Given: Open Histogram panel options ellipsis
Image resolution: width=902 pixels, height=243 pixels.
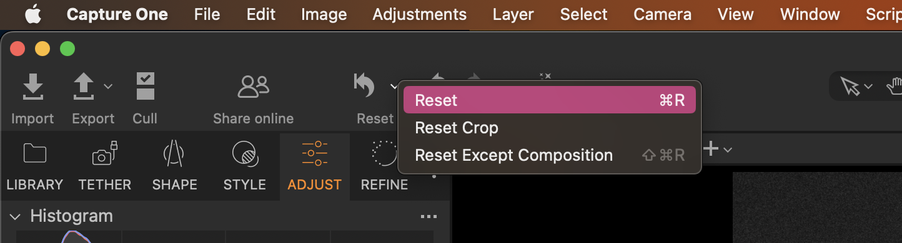Looking at the screenshot, I should pyautogui.click(x=429, y=217).
